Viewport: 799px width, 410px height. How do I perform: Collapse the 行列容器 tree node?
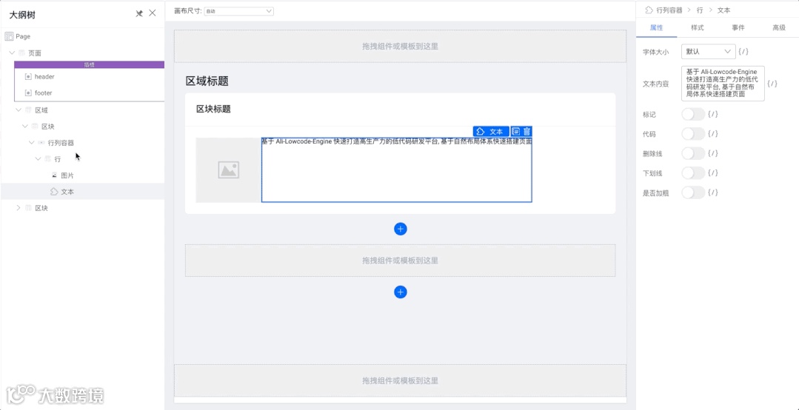coord(32,143)
